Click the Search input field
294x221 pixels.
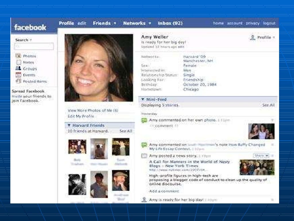tap(34, 46)
